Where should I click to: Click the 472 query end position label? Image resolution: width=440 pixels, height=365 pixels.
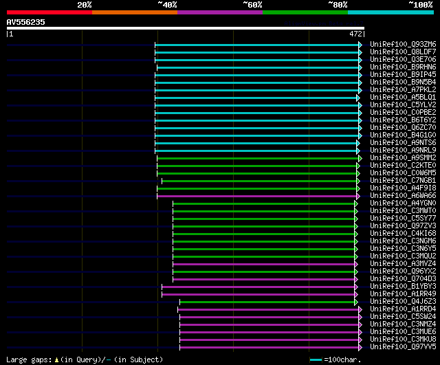[355, 34]
